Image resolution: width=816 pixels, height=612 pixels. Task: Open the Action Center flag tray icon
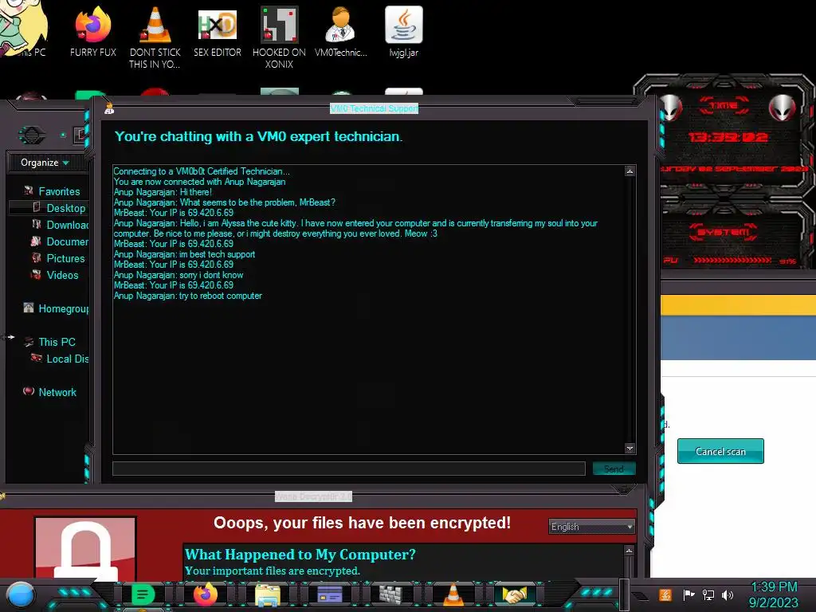(x=688, y=594)
